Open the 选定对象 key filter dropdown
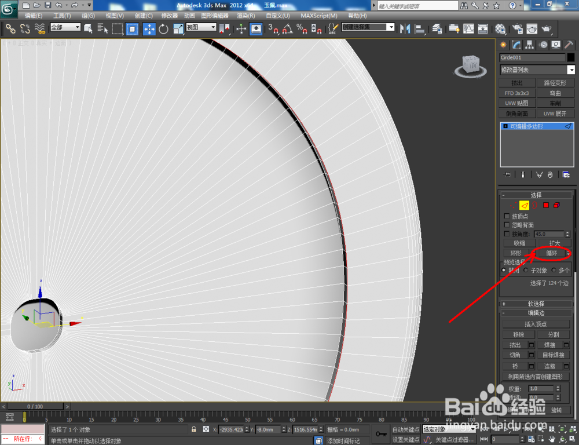This screenshot has height=445, width=579. (x=449, y=429)
